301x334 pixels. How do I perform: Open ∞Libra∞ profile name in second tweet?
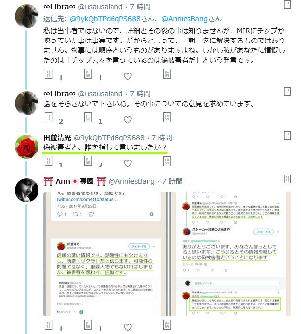tap(59, 94)
